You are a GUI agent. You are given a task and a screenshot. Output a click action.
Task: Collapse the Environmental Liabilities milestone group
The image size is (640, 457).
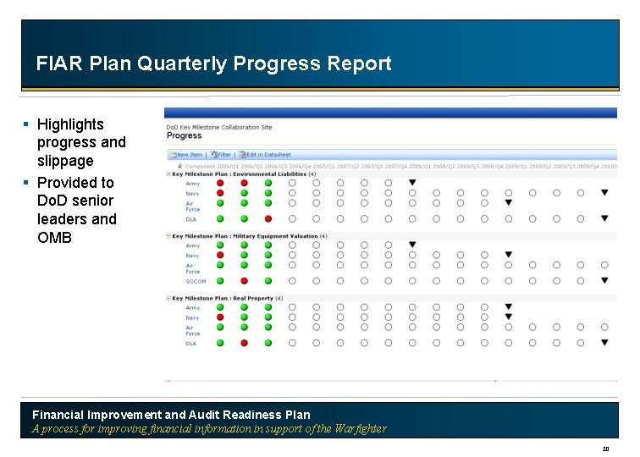click(x=168, y=173)
